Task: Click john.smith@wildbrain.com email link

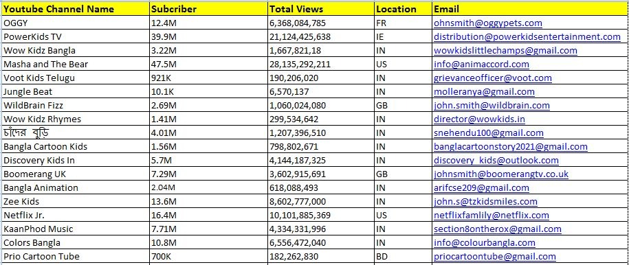Action: (x=492, y=106)
